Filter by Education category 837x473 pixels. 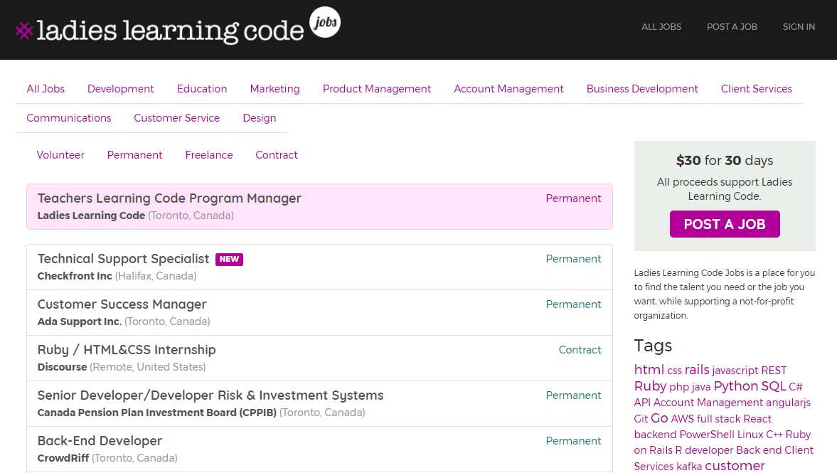tap(202, 89)
